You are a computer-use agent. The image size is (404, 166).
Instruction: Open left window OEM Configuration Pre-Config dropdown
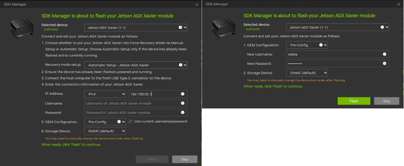tap(105, 122)
